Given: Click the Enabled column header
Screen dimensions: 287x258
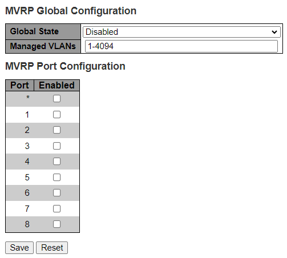Looking at the screenshot, I should point(56,85).
